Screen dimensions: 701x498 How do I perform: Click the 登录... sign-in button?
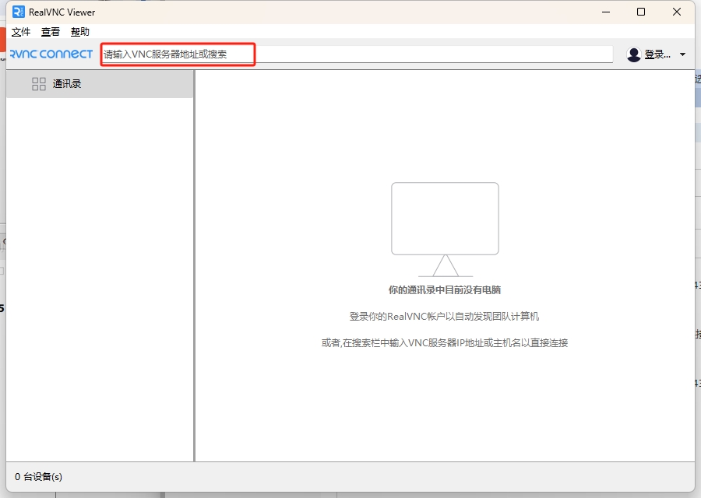(657, 54)
